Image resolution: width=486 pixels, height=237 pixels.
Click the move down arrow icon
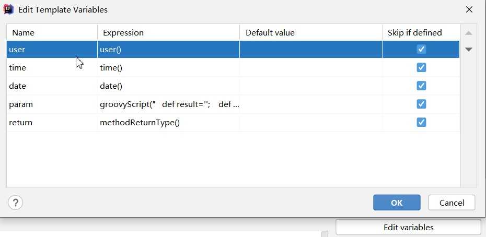point(469,49)
